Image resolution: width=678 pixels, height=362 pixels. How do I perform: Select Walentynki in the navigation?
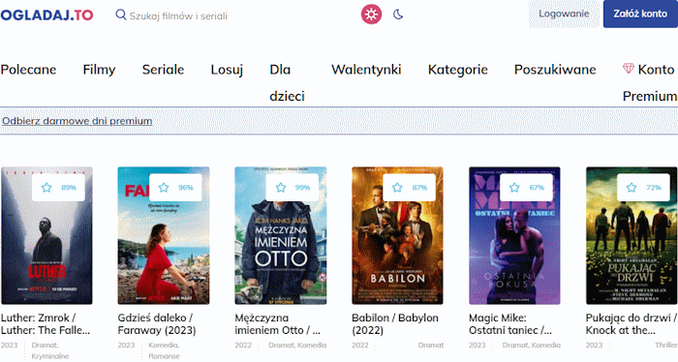pyautogui.click(x=366, y=70)
